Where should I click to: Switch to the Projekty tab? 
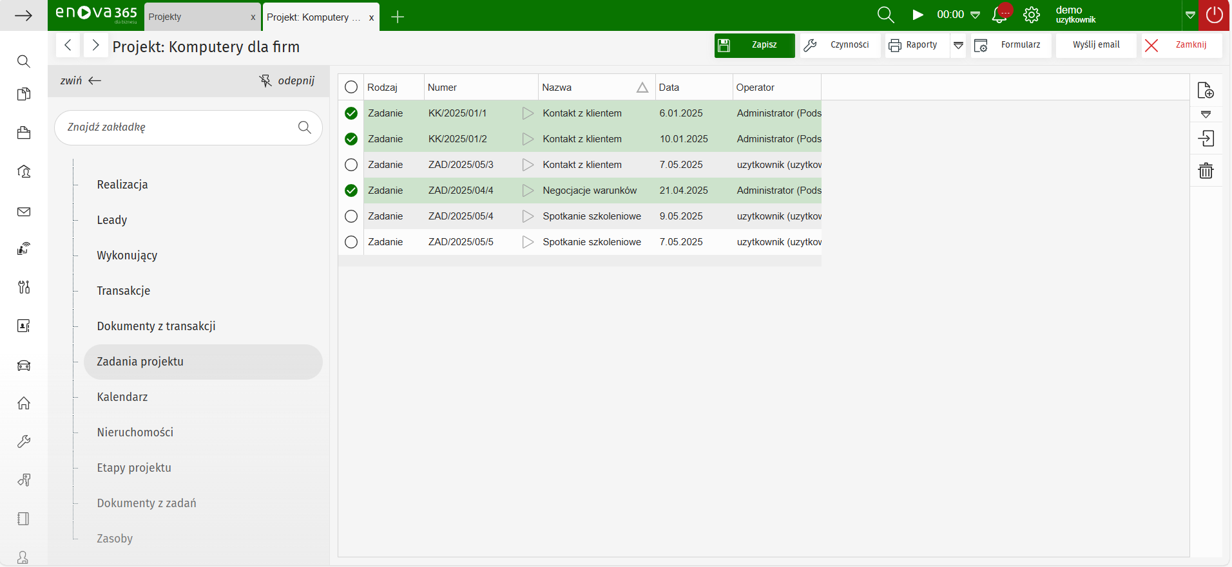193,17
